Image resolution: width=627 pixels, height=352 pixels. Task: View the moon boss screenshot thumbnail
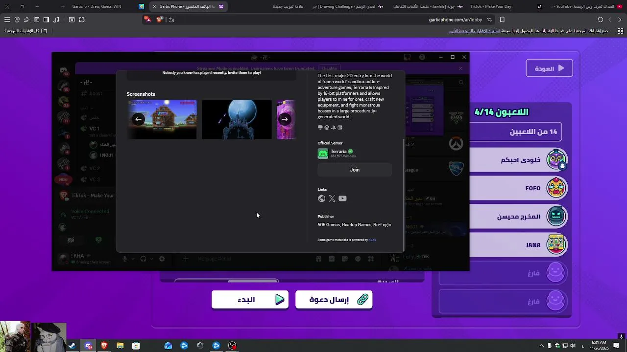[x=237, y=120]
